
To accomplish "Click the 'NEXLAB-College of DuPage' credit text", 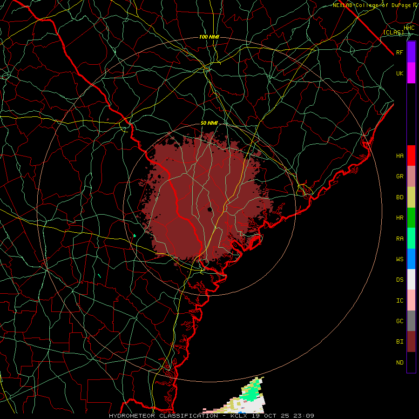I will (372, 5).
